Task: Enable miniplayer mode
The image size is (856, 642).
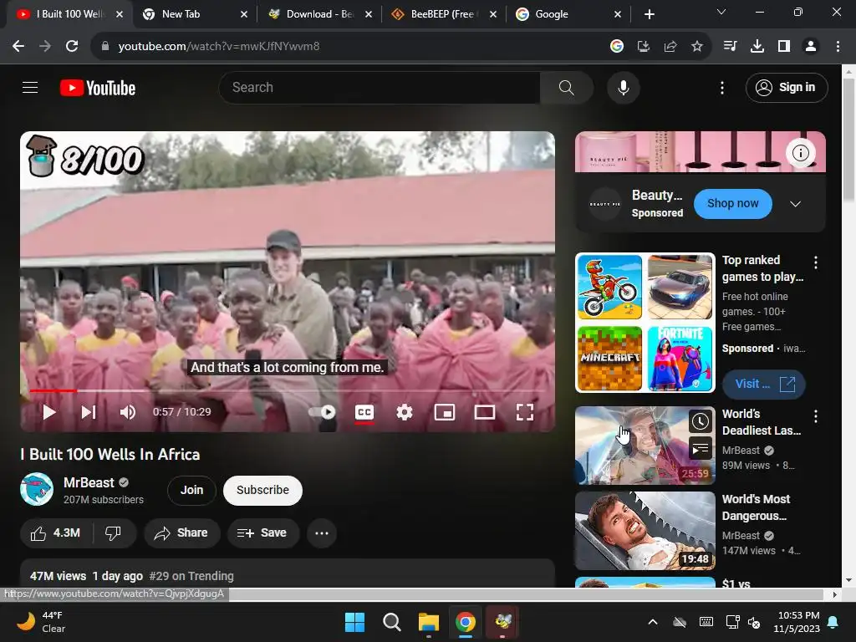Action: [x=445, y=412]
